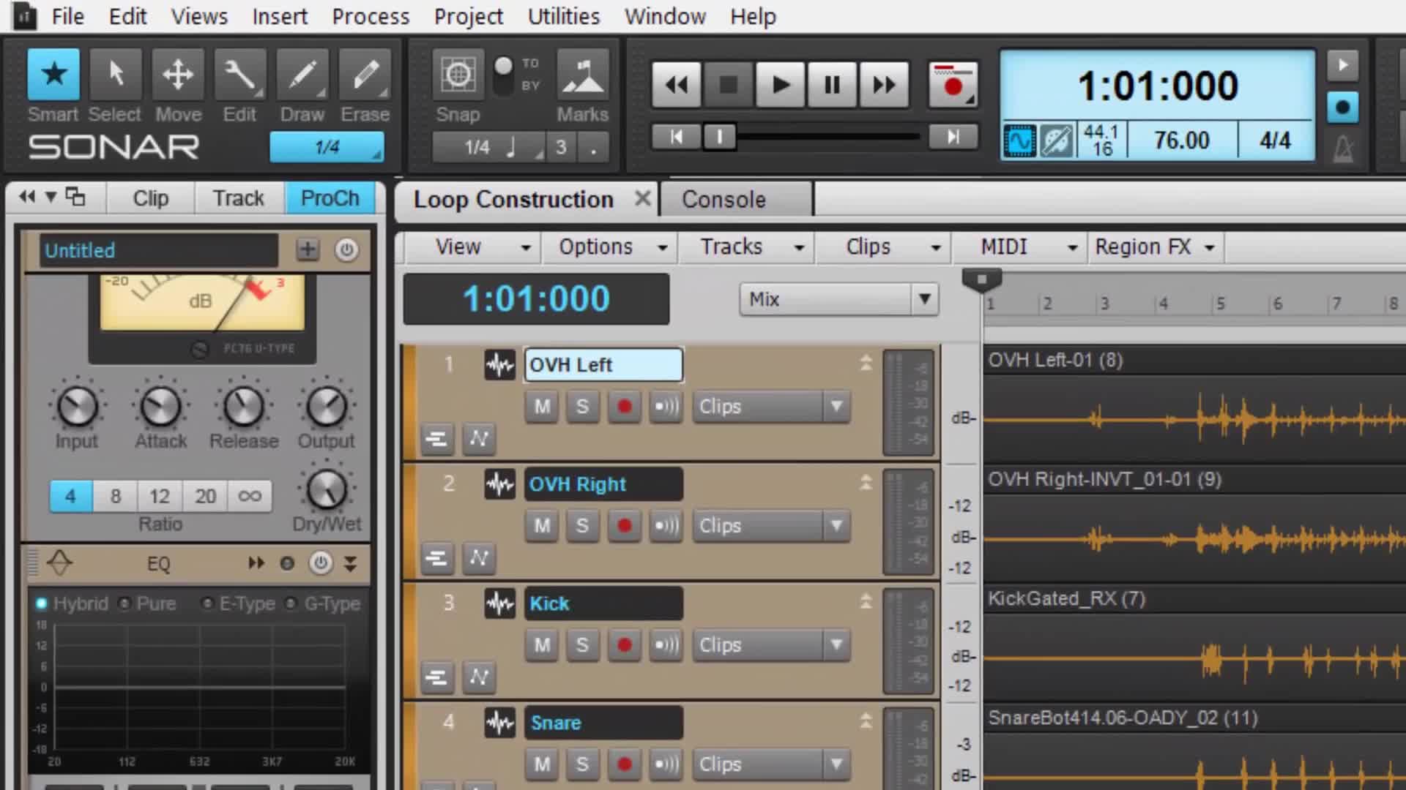Click the OVH Left track name field
This screenshot has height=790, width=1406.
click(603, 365)
